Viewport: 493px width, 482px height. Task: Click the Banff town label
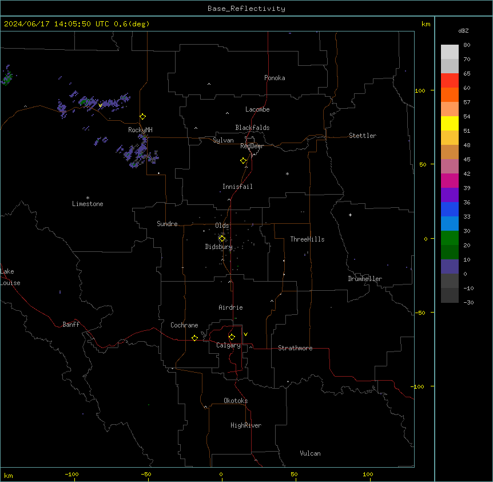pos(71,325)
